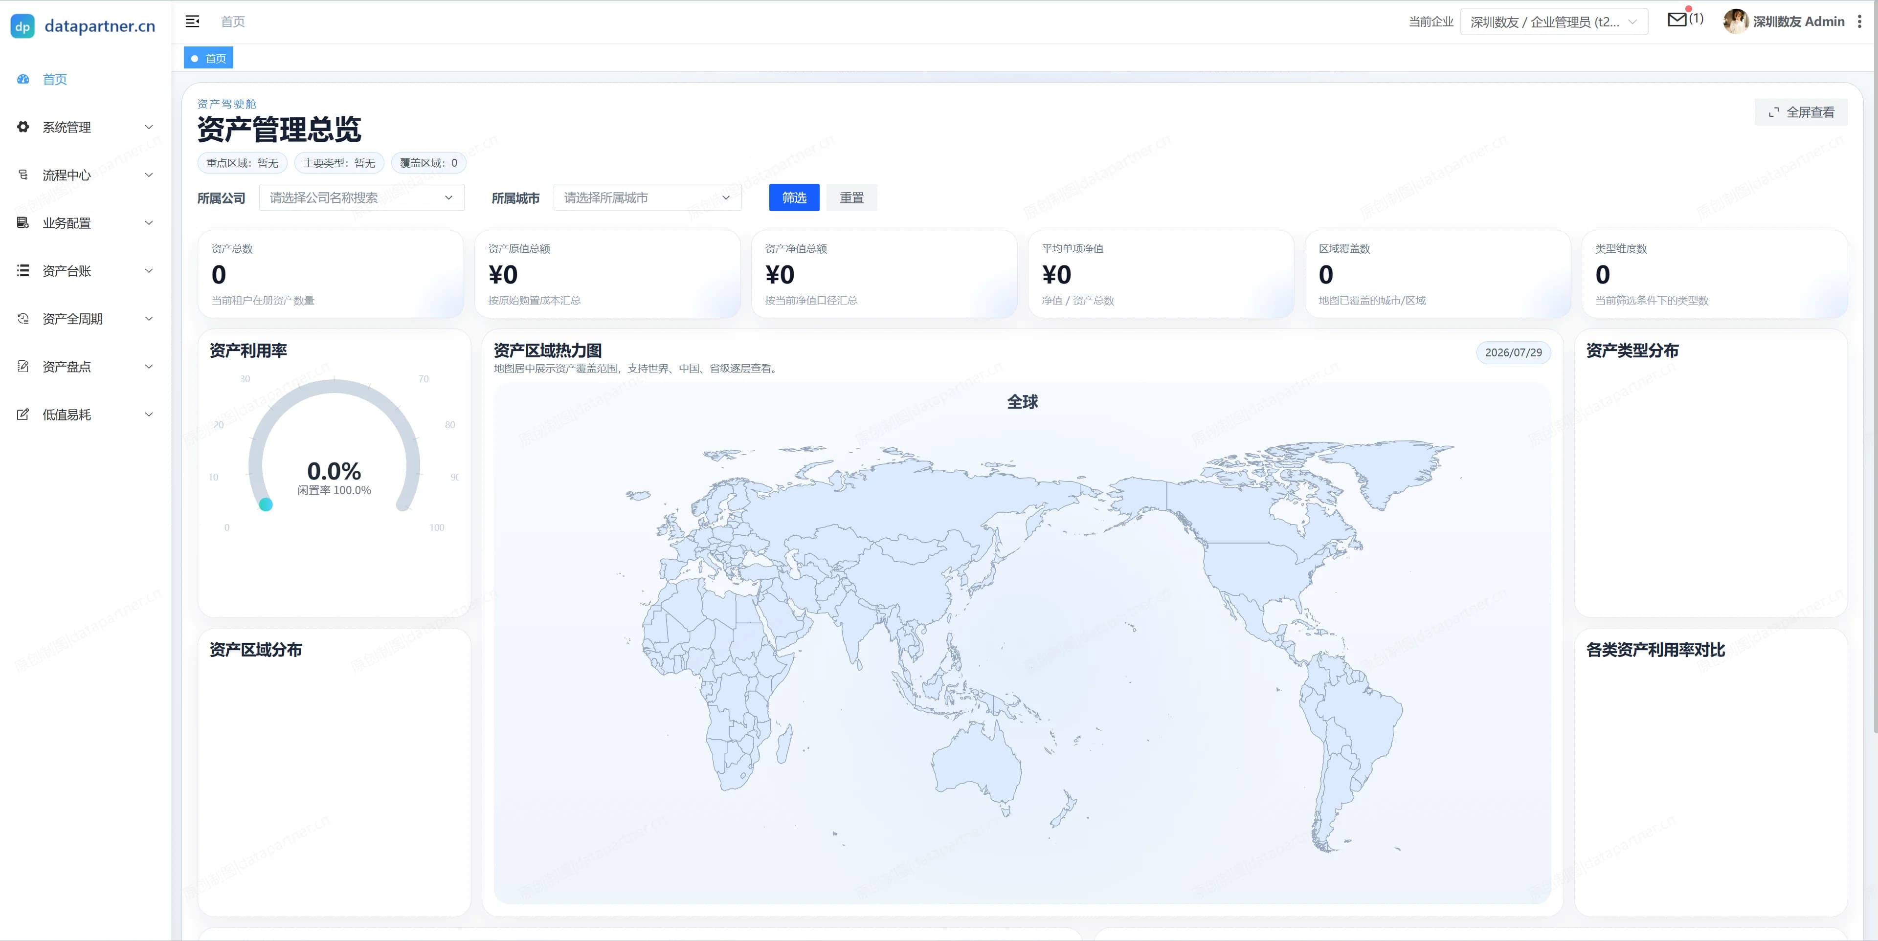Click the user avatar picture
This screenshot has width=1878, height=941.
click(1736, 22)
